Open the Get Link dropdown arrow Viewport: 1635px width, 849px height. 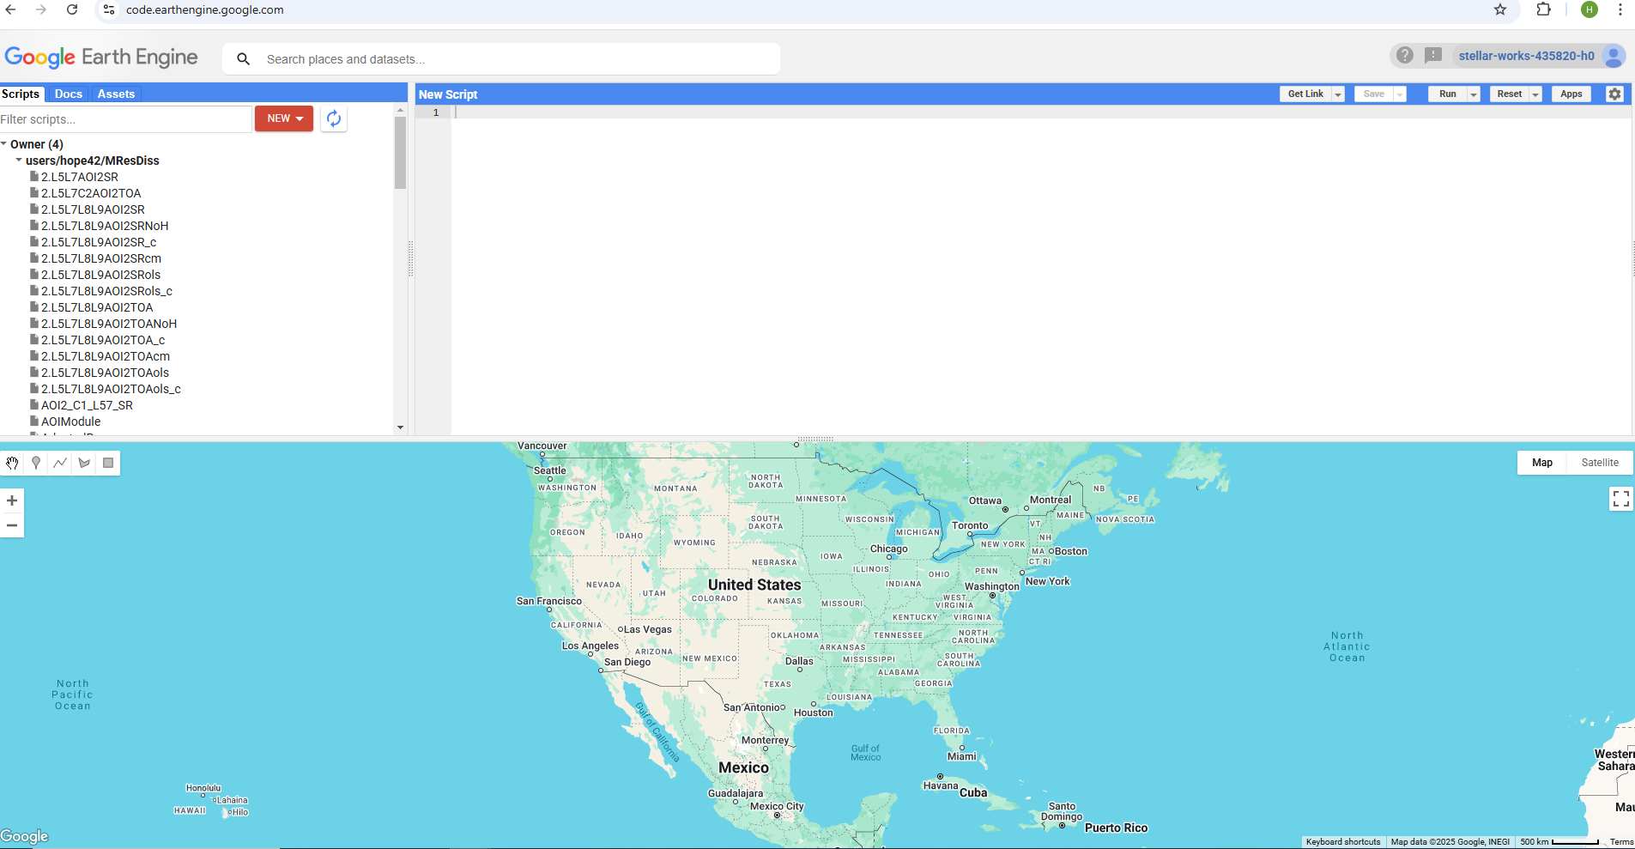tap(1338, 94)
